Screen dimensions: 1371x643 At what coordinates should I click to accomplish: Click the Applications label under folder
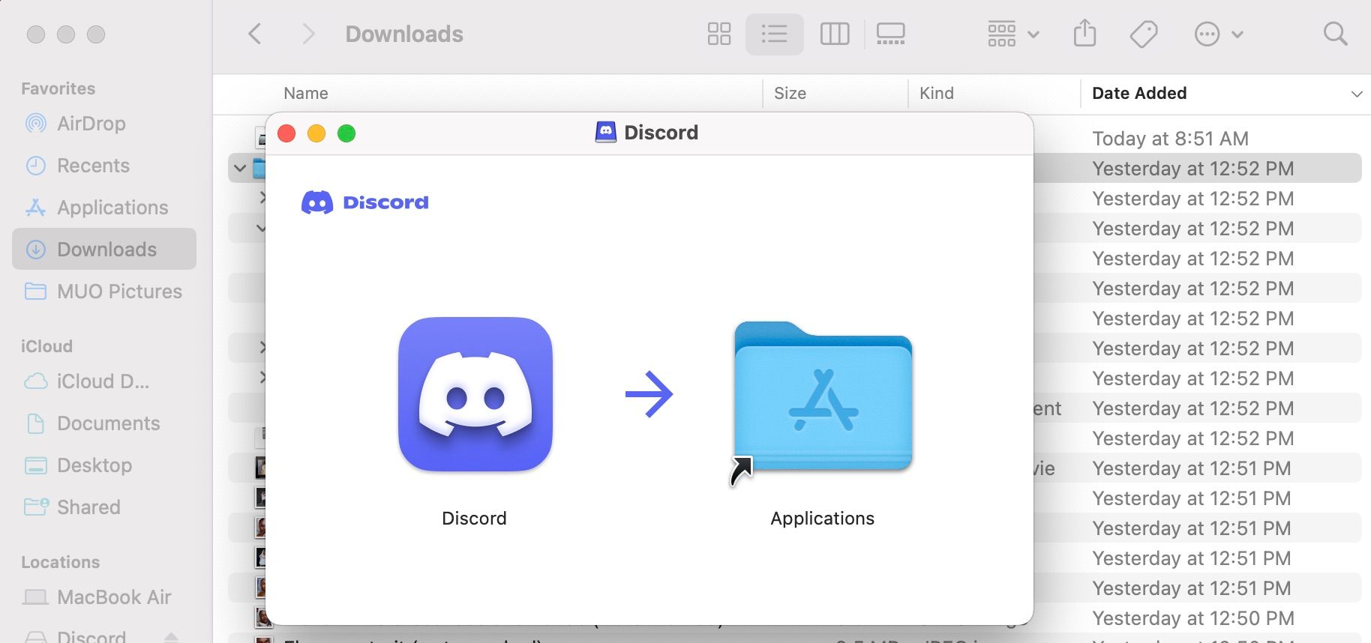click(822, 519)
